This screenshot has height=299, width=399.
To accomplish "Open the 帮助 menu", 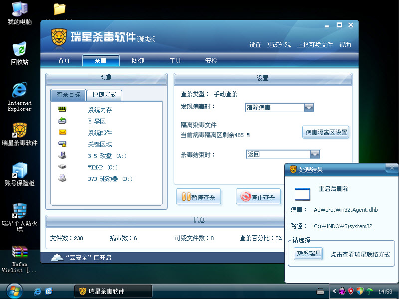I will [x=345, y=45].
